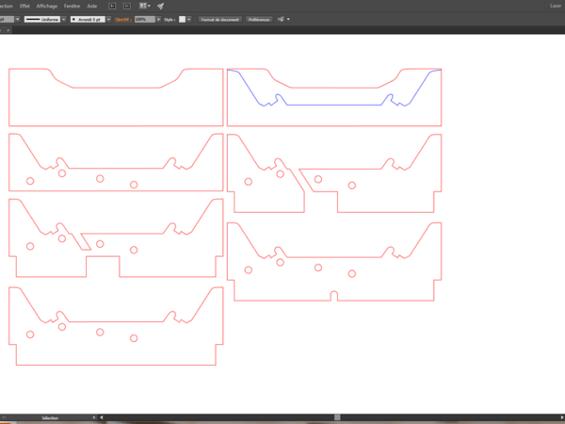
Task: Click the Format de document button
Action: [219, 19]
